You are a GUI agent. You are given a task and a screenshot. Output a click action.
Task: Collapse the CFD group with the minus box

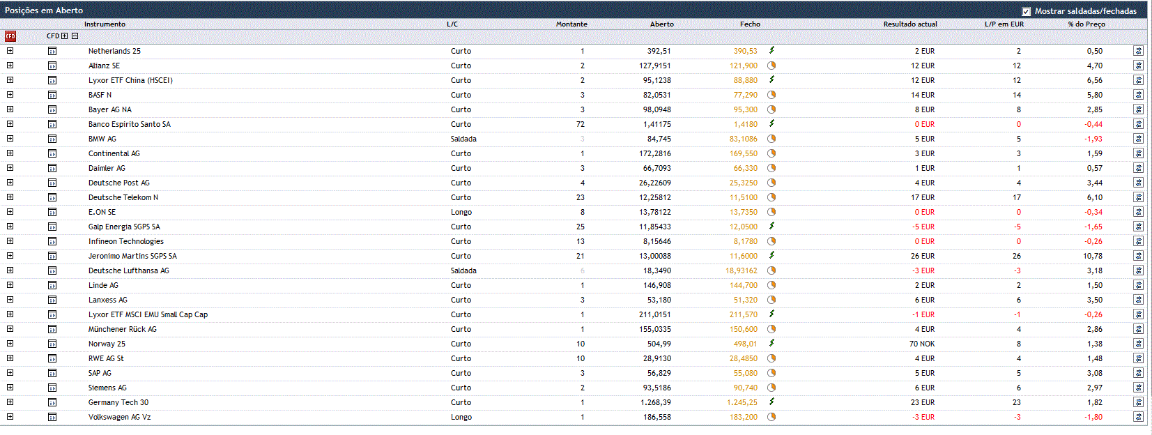coord(75,36)
